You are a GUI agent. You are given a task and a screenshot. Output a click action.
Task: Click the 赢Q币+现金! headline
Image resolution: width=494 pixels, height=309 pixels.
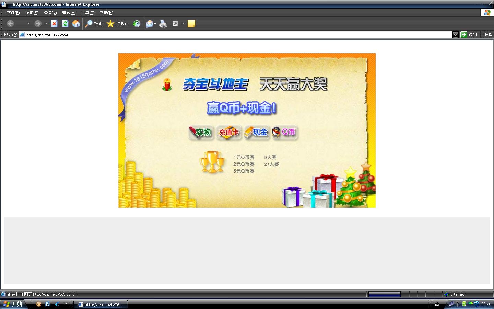click(242, 108)
